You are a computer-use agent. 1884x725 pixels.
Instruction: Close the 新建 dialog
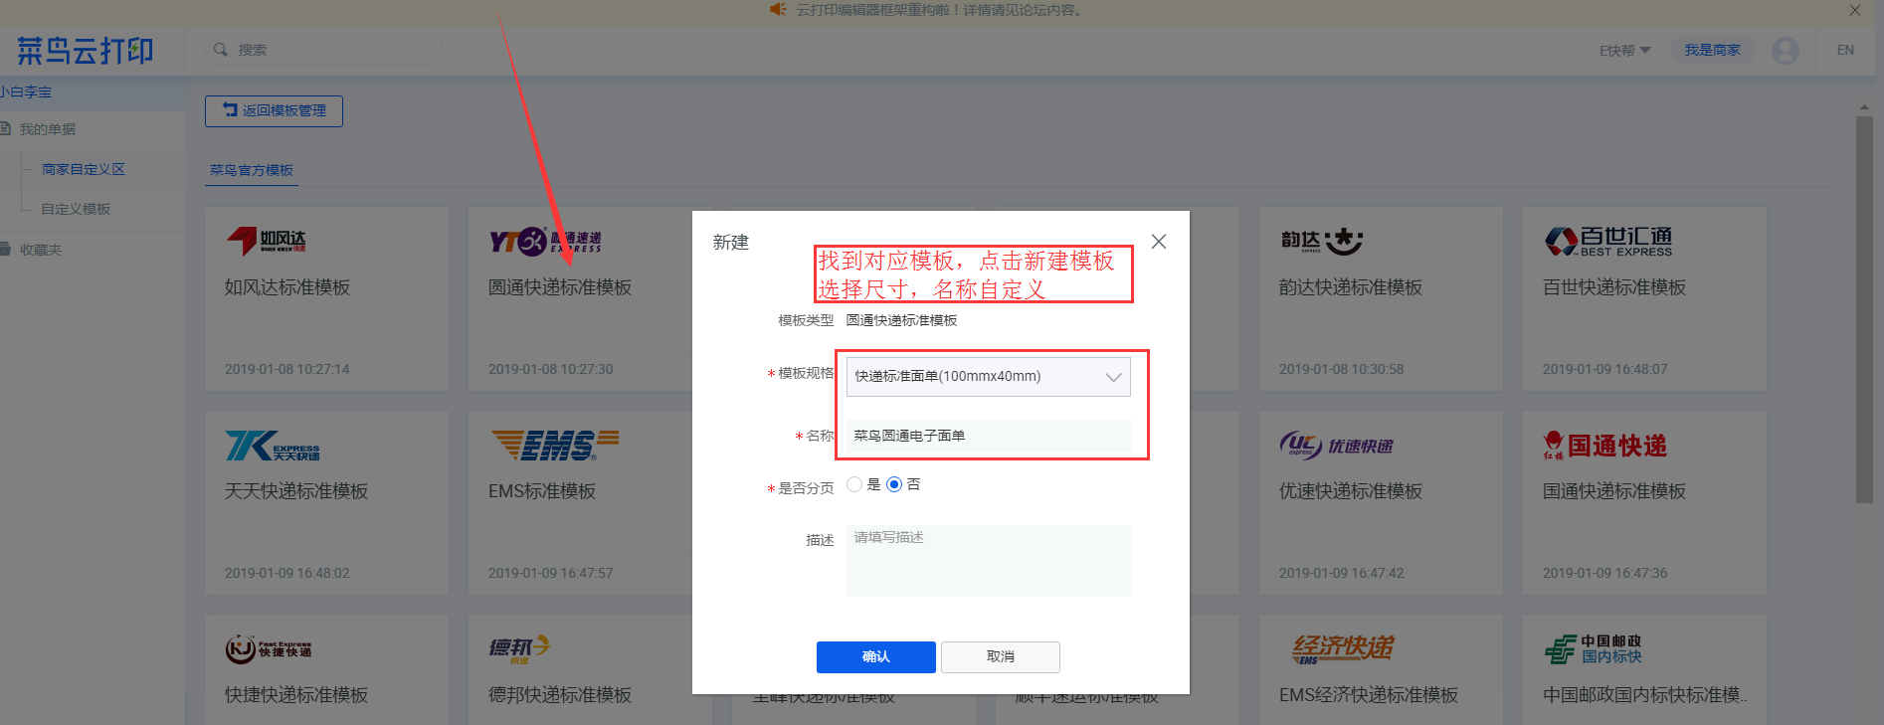pos(1158,242)
